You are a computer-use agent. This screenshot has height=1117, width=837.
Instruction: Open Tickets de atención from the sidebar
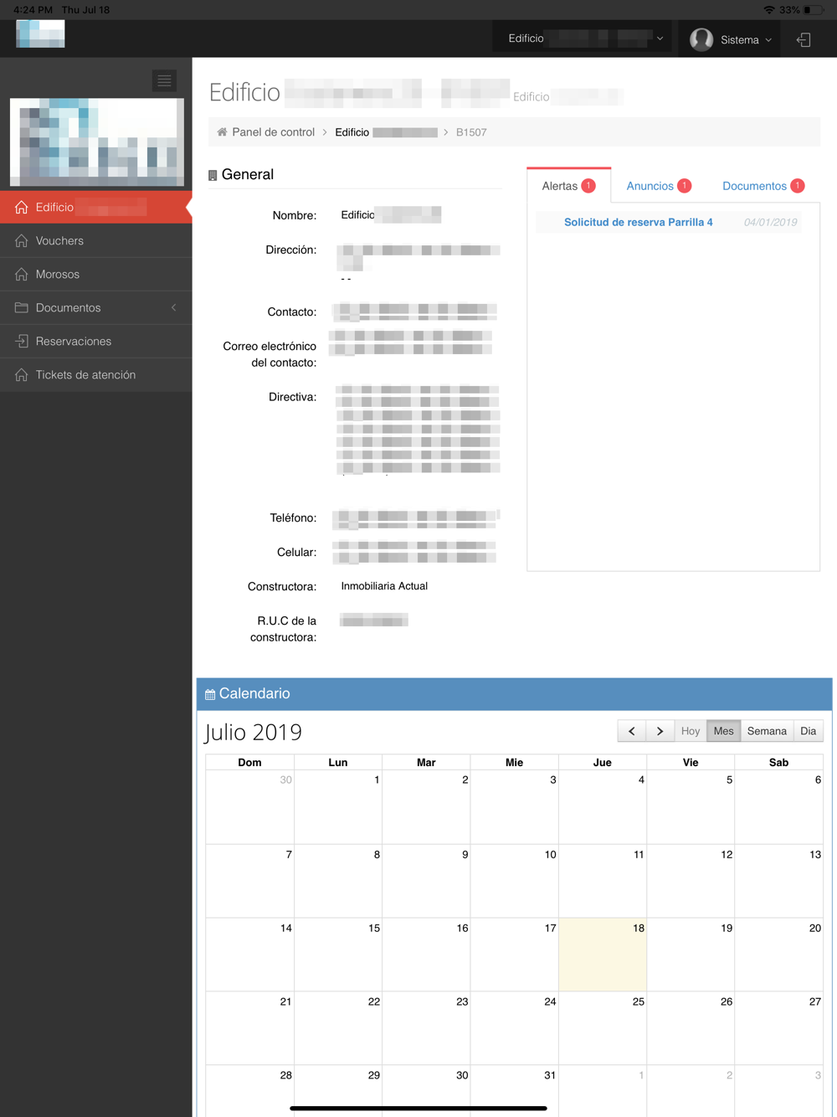96,374
